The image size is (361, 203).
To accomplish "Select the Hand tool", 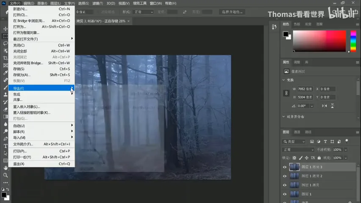I will 5,168.
